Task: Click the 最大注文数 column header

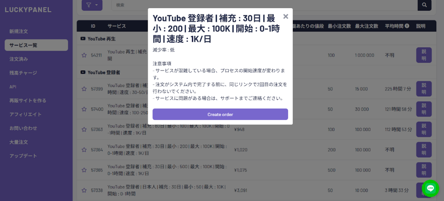Action: [367, 26]
